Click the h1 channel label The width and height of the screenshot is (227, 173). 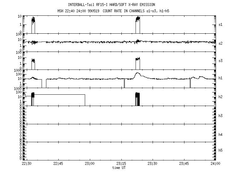tap(221, 79)
